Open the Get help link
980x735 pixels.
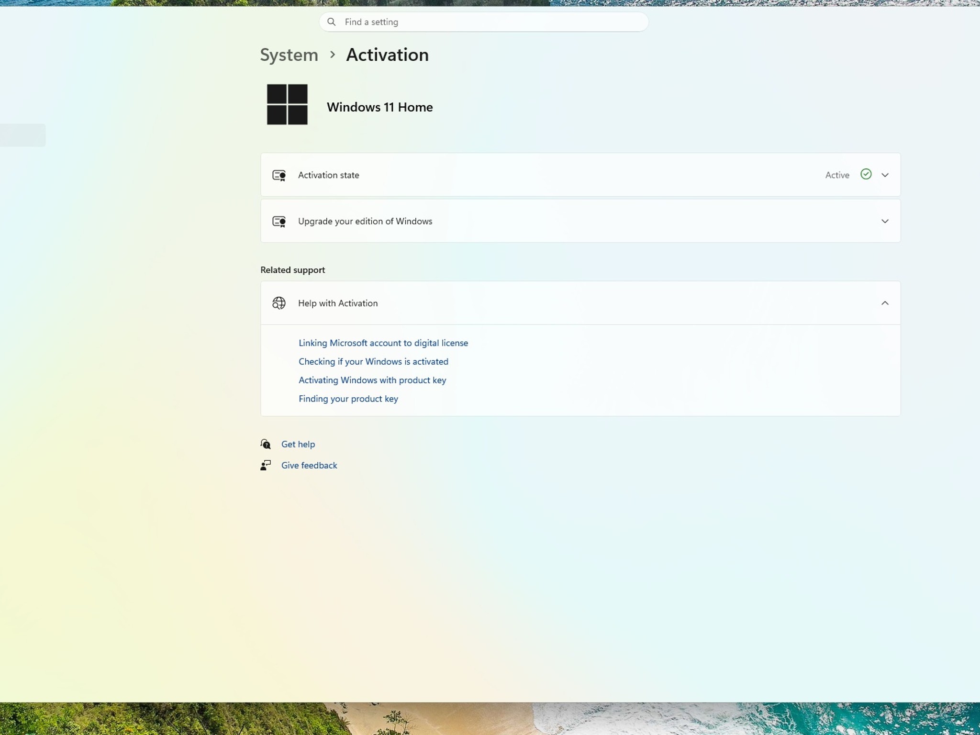click(x=298, y=444)
